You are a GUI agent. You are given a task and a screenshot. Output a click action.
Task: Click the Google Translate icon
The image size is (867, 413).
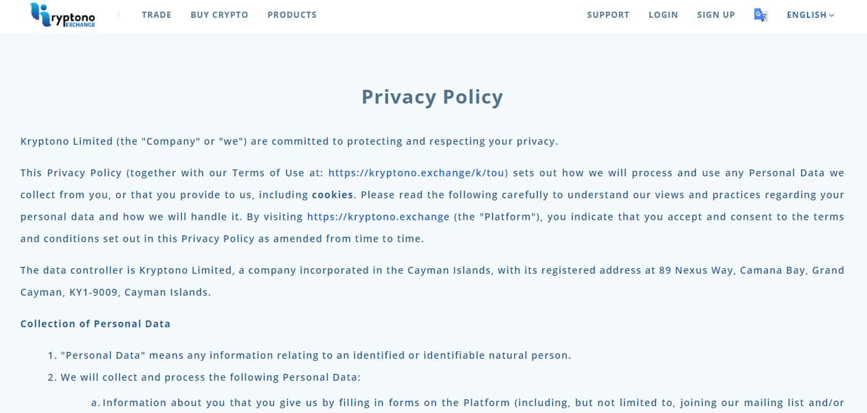click(x=761, y=15)
